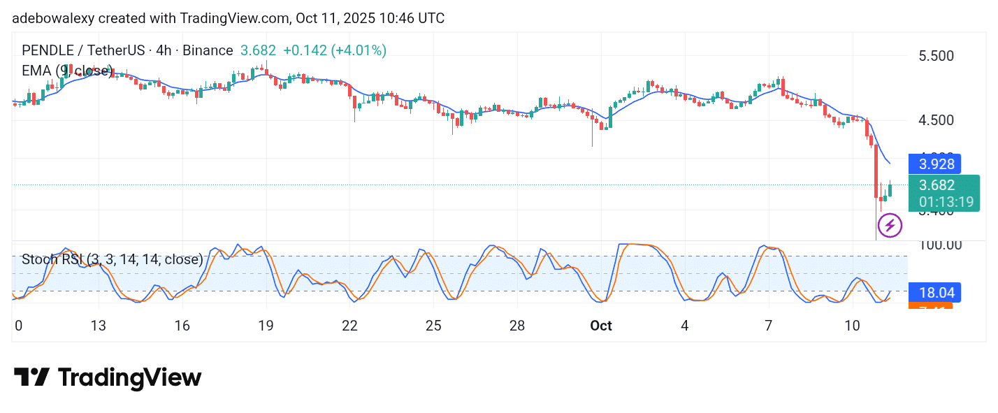This screenshot has width=998, height=413.
Task: Click the large red candle on Oct 10
Action: [x=876, y=171]
